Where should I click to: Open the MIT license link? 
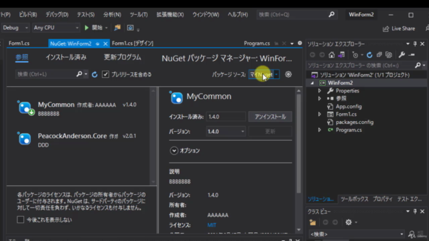tap(212, 225)
